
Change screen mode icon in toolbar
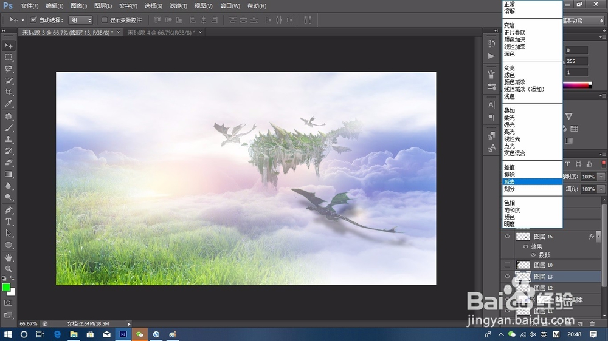(x=8, y=315)
